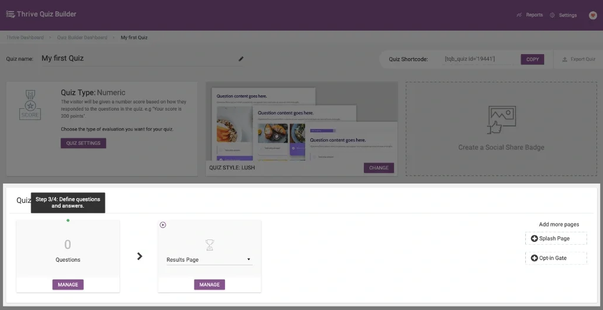Screen dimensions: 603x310
Task: Click the pencil icon to edit quiz name
Action: click(x=241, y=59)
